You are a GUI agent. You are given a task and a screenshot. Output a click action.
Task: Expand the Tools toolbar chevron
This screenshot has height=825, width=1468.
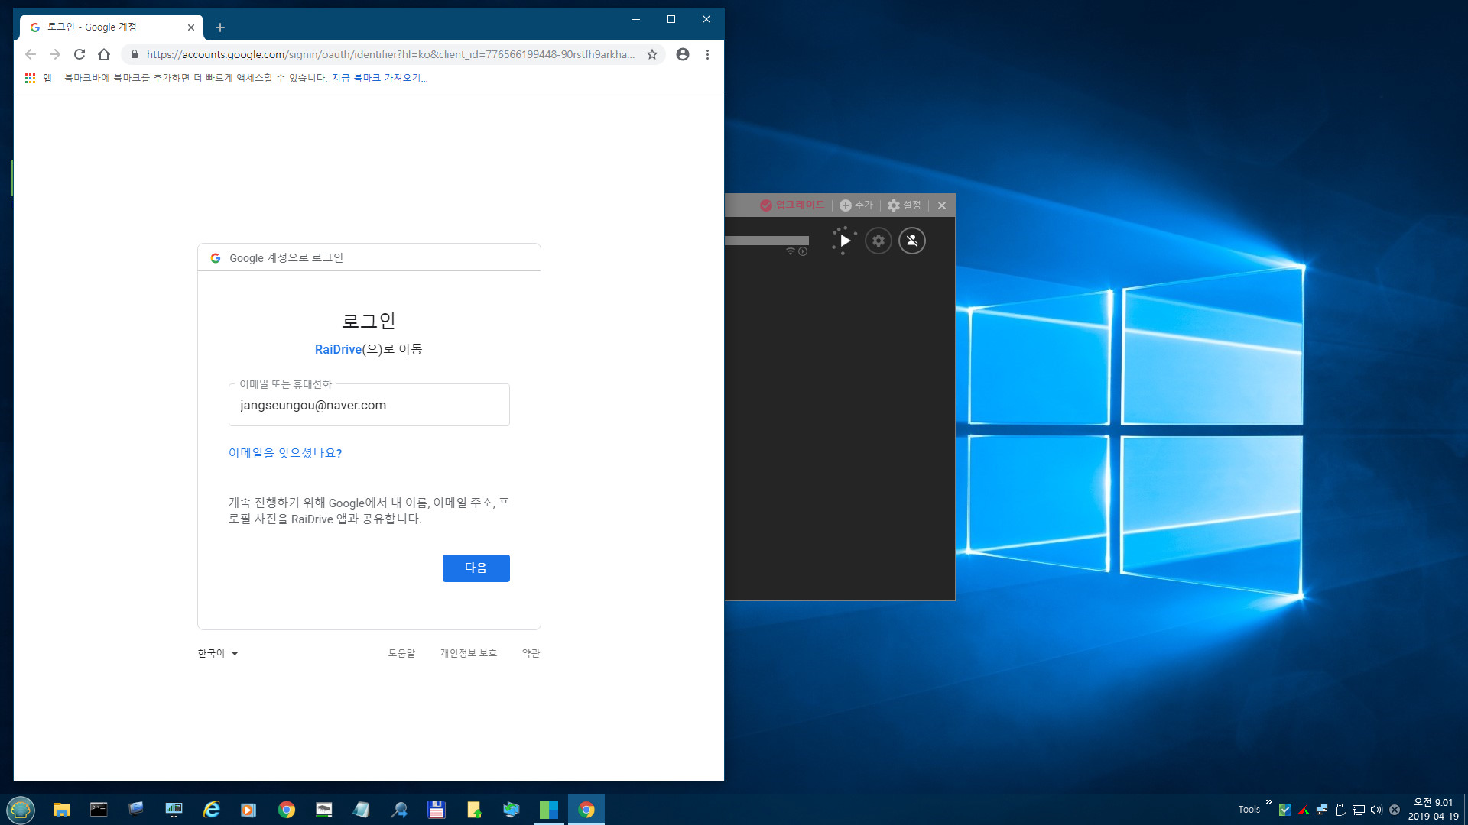tap(1269, 801)
